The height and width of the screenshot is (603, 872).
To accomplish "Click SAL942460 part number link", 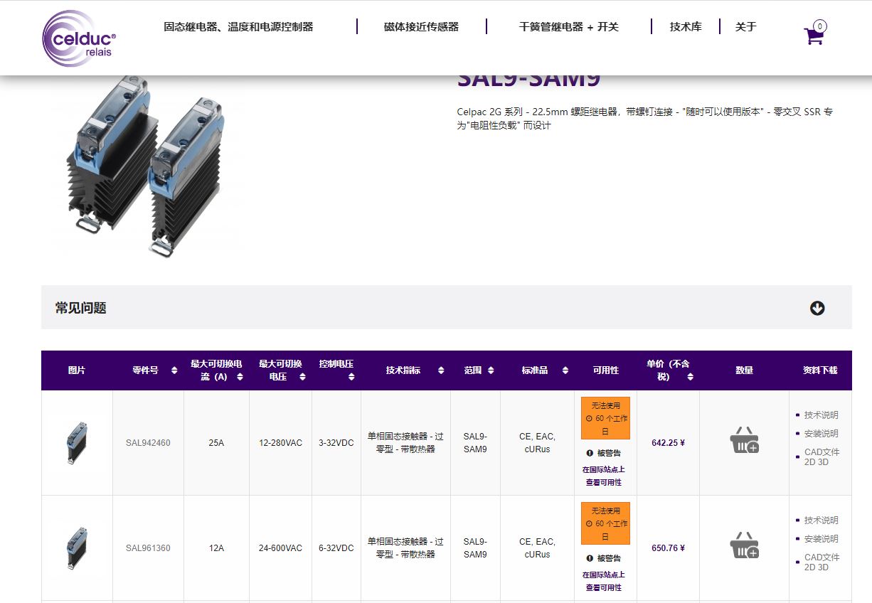I will click(148, 443).
